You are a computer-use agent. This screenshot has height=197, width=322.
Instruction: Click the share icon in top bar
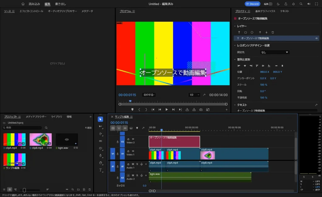pyautogui.click(x=286, y=4)
